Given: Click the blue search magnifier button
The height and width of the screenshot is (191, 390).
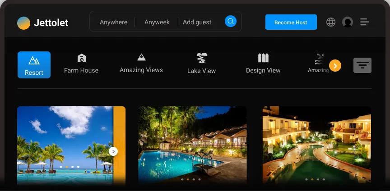Looking at the screenshot, I should coord(231,21).
